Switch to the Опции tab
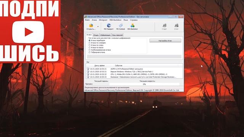Viewport: 244px width, 137px height. tap(96, 35)
